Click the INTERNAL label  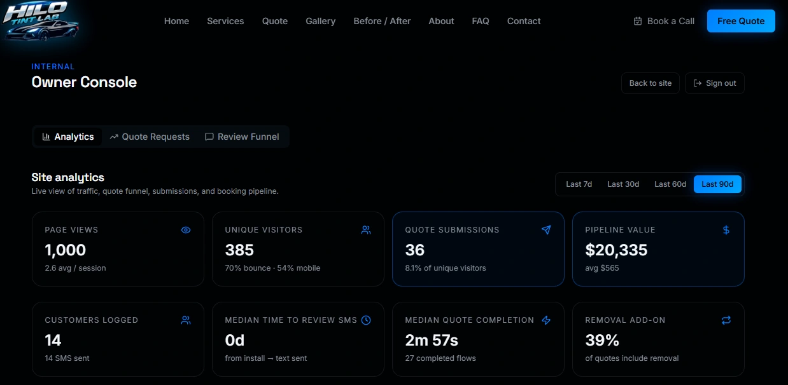(x=53, y=66)
